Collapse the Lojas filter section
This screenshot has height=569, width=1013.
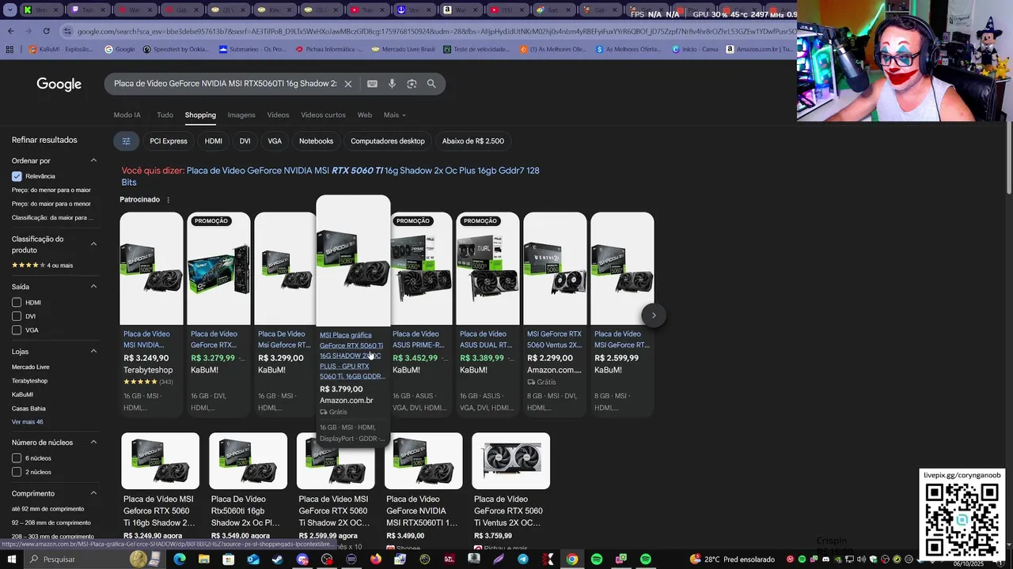coord(93,351)
